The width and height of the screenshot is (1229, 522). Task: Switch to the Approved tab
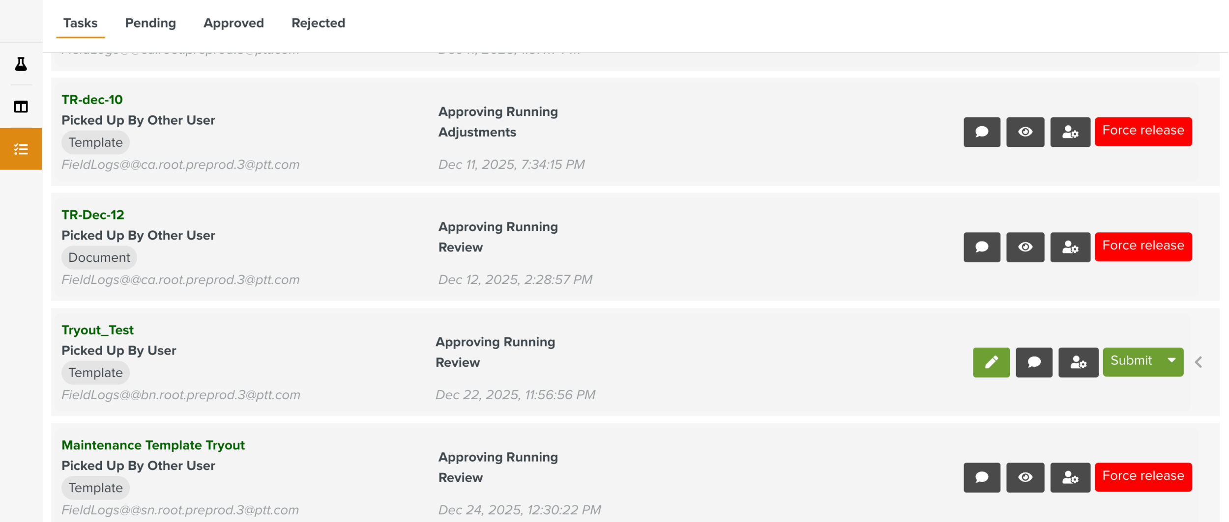(x=234, y=23)
